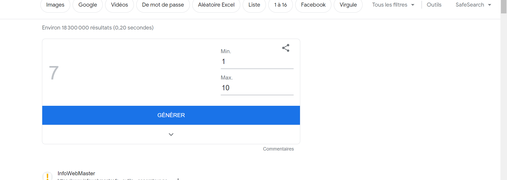
Task: Open the Outils option
Action: point(434,5)
